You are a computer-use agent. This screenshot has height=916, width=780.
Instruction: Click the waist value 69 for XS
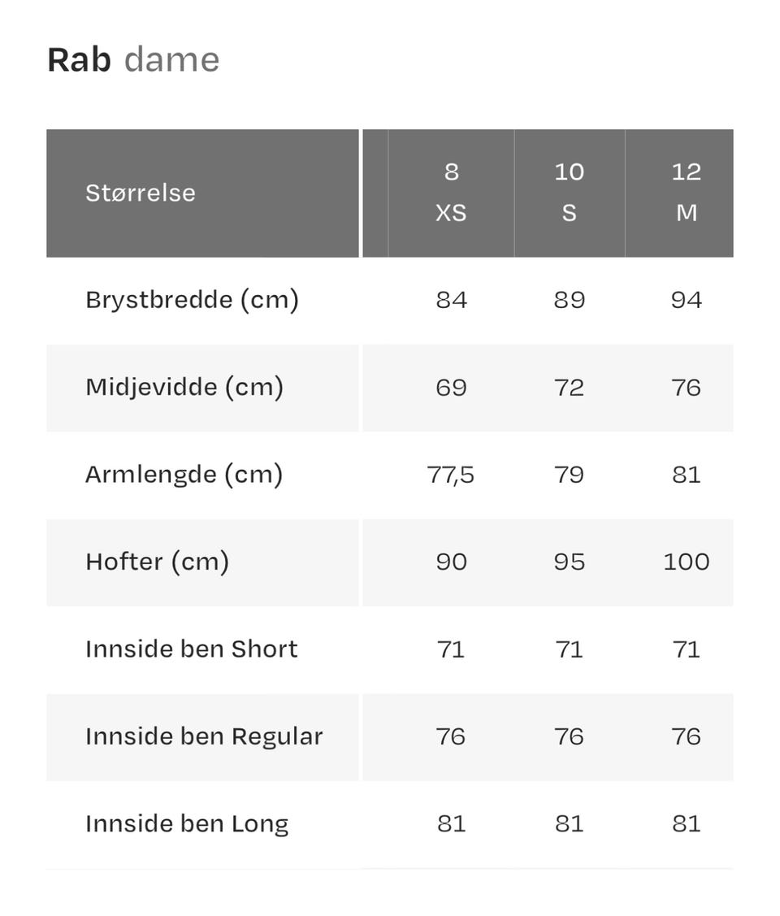tap(451, 387)
